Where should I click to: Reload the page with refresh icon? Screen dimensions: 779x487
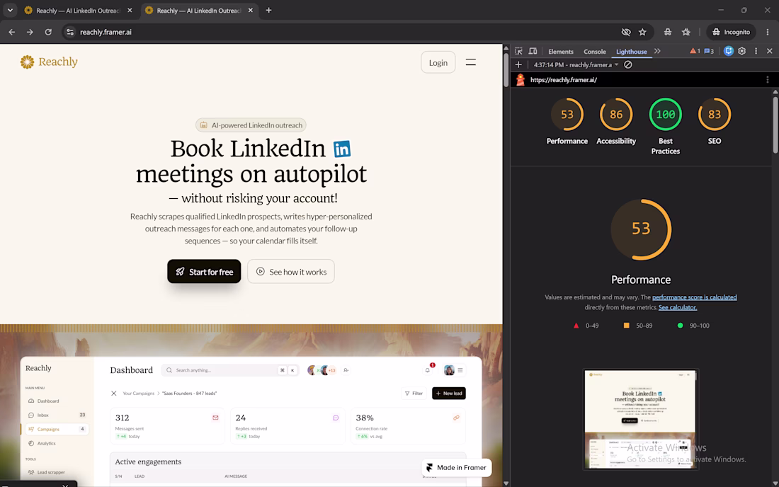(x=48, y=32)
